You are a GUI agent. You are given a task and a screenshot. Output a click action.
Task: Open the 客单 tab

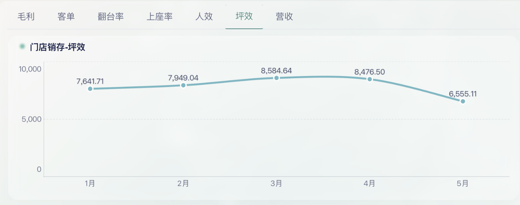(66, 17)
